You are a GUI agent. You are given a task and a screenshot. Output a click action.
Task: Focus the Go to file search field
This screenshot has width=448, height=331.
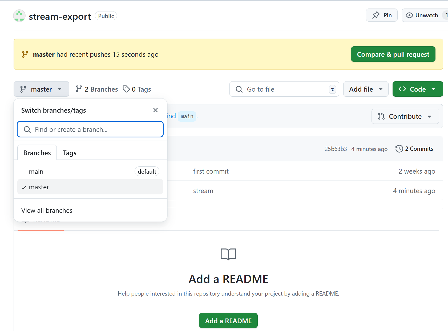coord(284,89)
